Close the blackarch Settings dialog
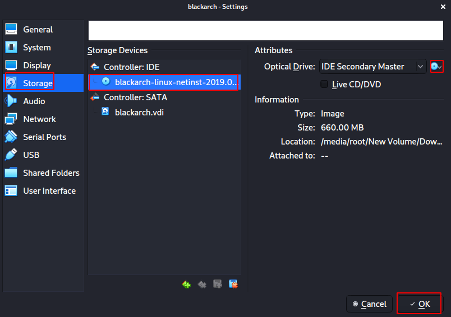Viewport: 451px width, 317px height. 443,7
